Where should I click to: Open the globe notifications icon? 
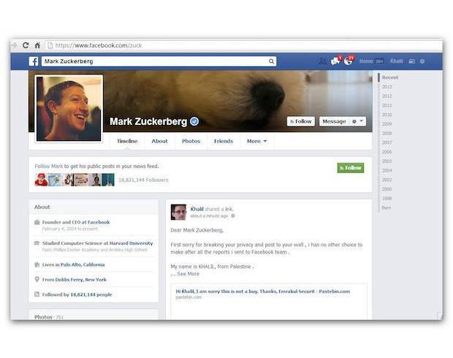(x=349, y=61)
